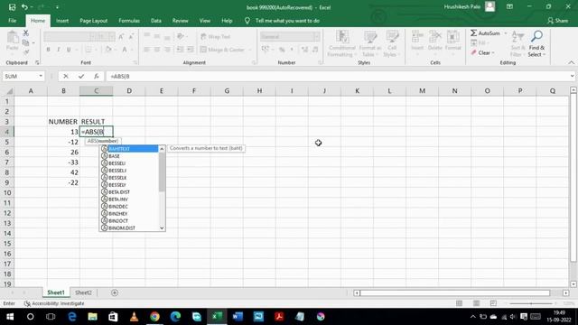Select BAHTTEXT in the autocomplete list
This screenshot has width=578, height=325.
(x=129, y=148)
